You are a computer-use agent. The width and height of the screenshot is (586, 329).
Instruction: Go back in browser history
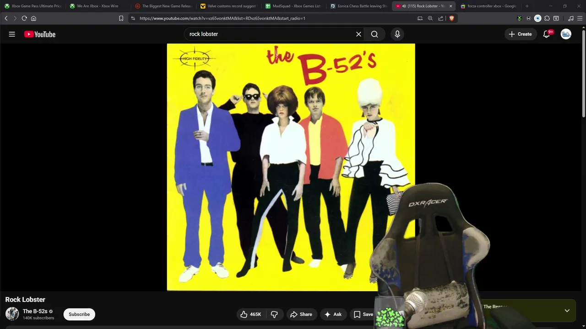click(6, 18)
